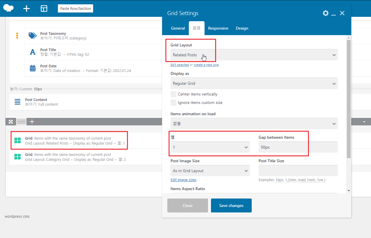Click create a new one link

pyautogui.click(x=206, y=65)
